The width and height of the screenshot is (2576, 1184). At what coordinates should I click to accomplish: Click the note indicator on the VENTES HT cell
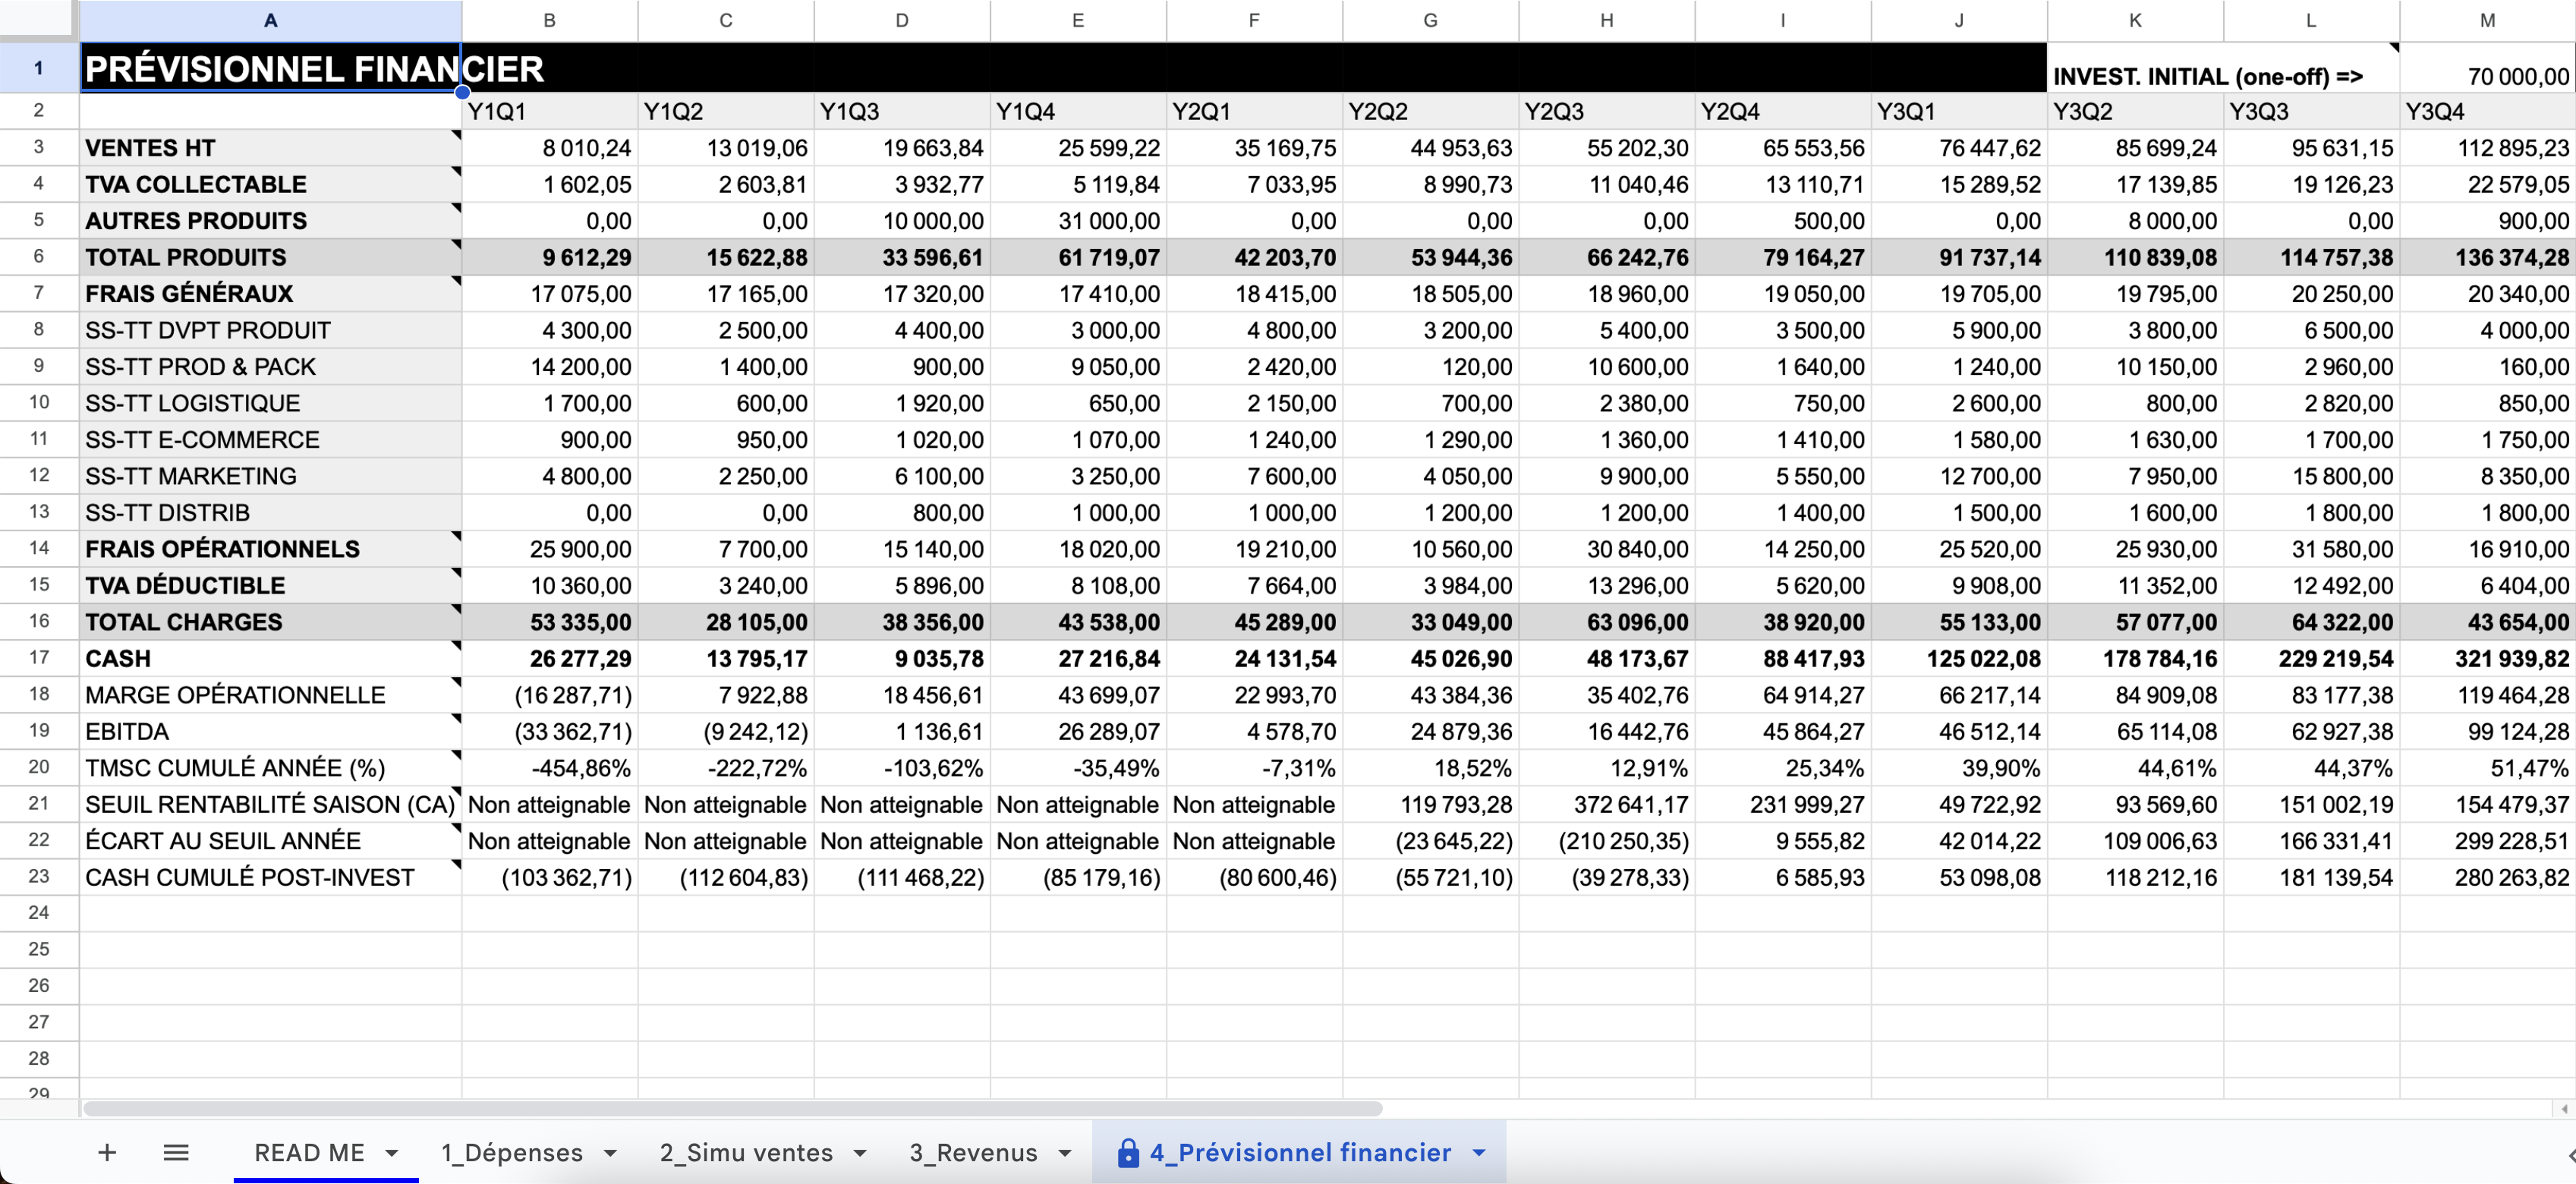[x=456, y=135]
